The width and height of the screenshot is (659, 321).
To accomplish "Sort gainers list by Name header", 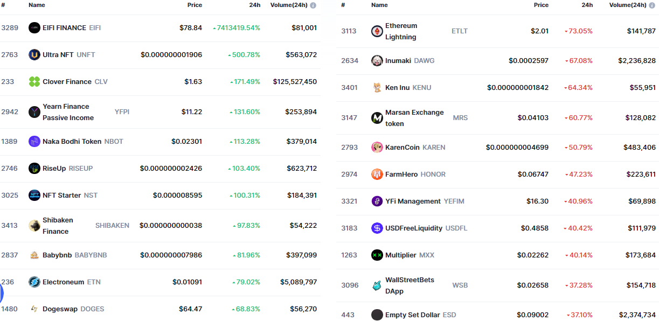I will point(37,5).
